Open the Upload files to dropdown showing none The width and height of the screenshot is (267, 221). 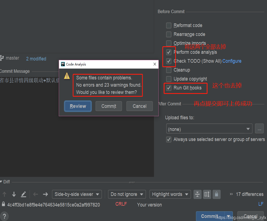click(209, 128)
